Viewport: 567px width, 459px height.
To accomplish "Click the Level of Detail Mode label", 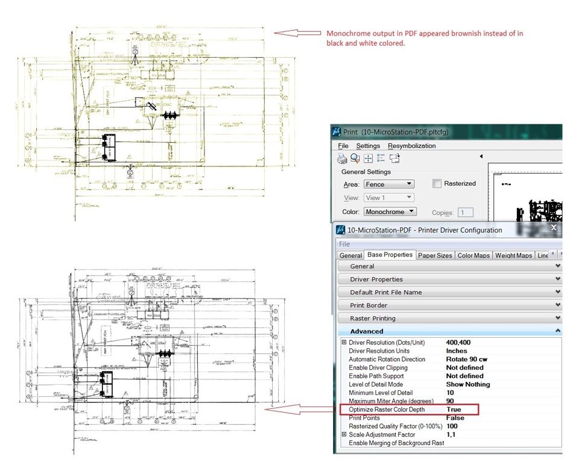I will point(376,384).
